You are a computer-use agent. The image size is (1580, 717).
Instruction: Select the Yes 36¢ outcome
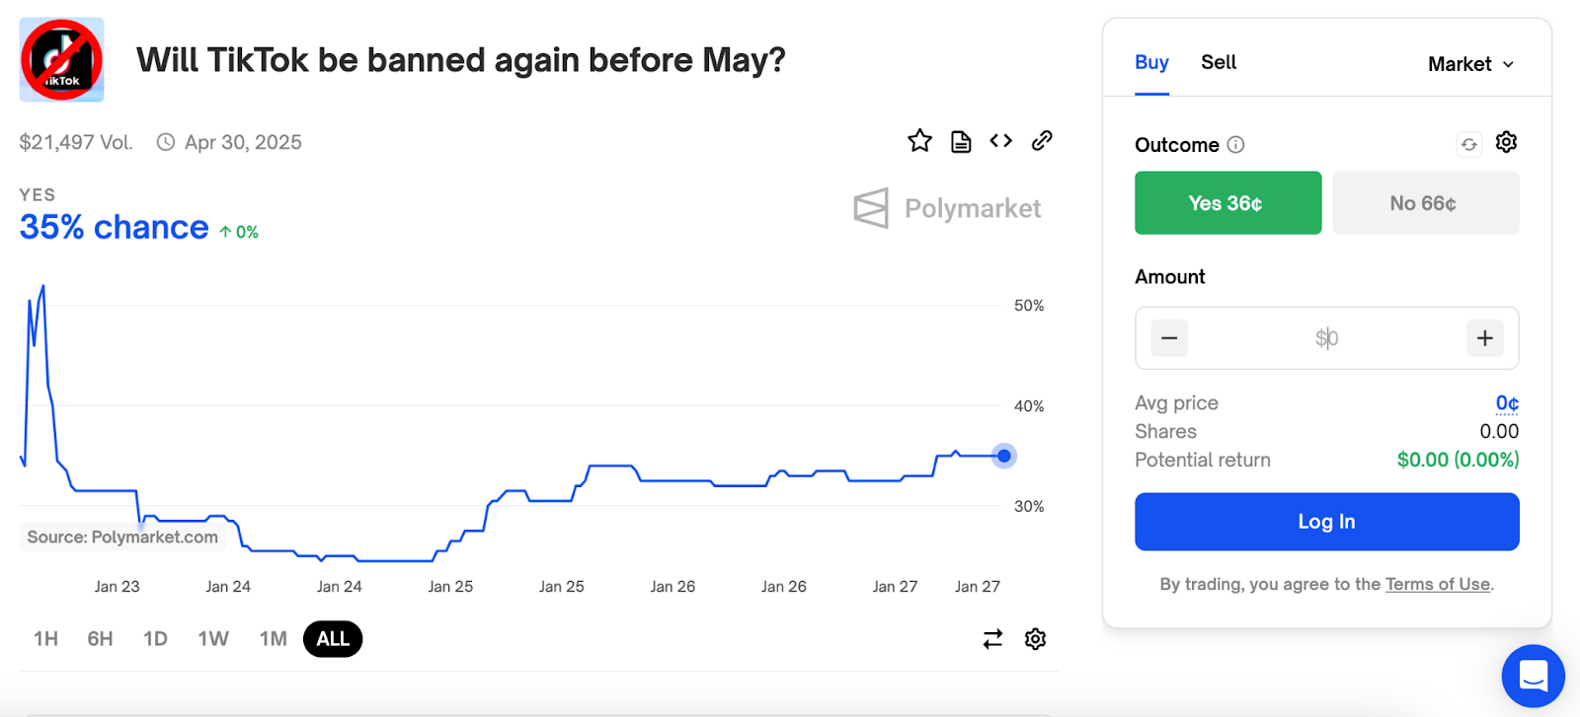click(x=1227, y=203)
